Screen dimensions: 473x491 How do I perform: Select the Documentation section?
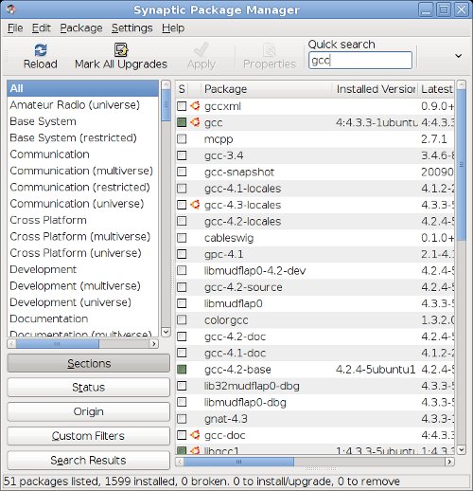tap(82, 318)
